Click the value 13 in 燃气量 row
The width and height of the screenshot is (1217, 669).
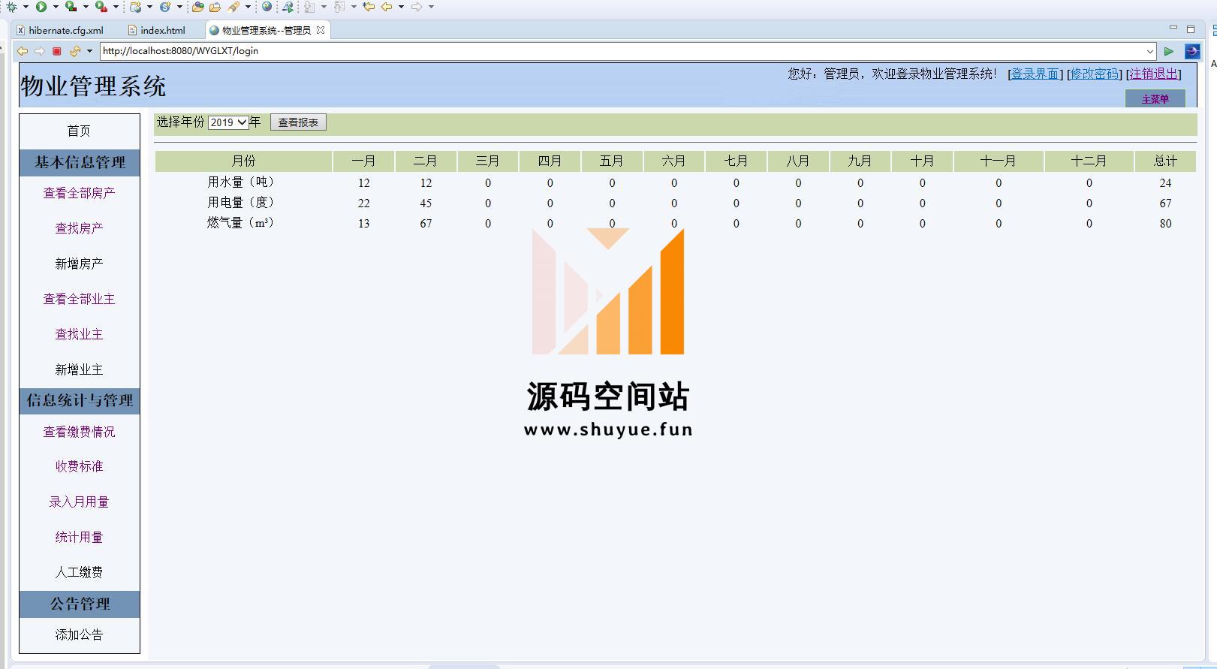(363, 224)
